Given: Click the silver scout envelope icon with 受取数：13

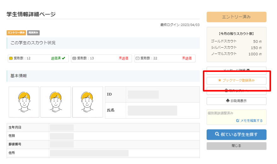Looking at the screenshot, I should tap(74, 58).
